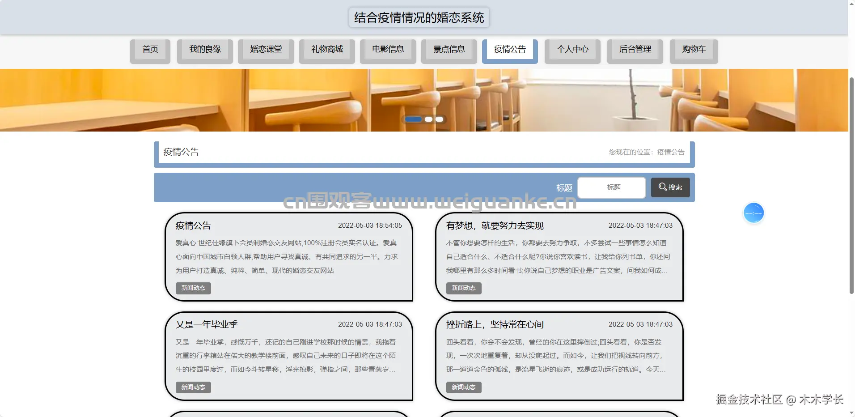Click the second carousel navigation dot

click(428, 119)
